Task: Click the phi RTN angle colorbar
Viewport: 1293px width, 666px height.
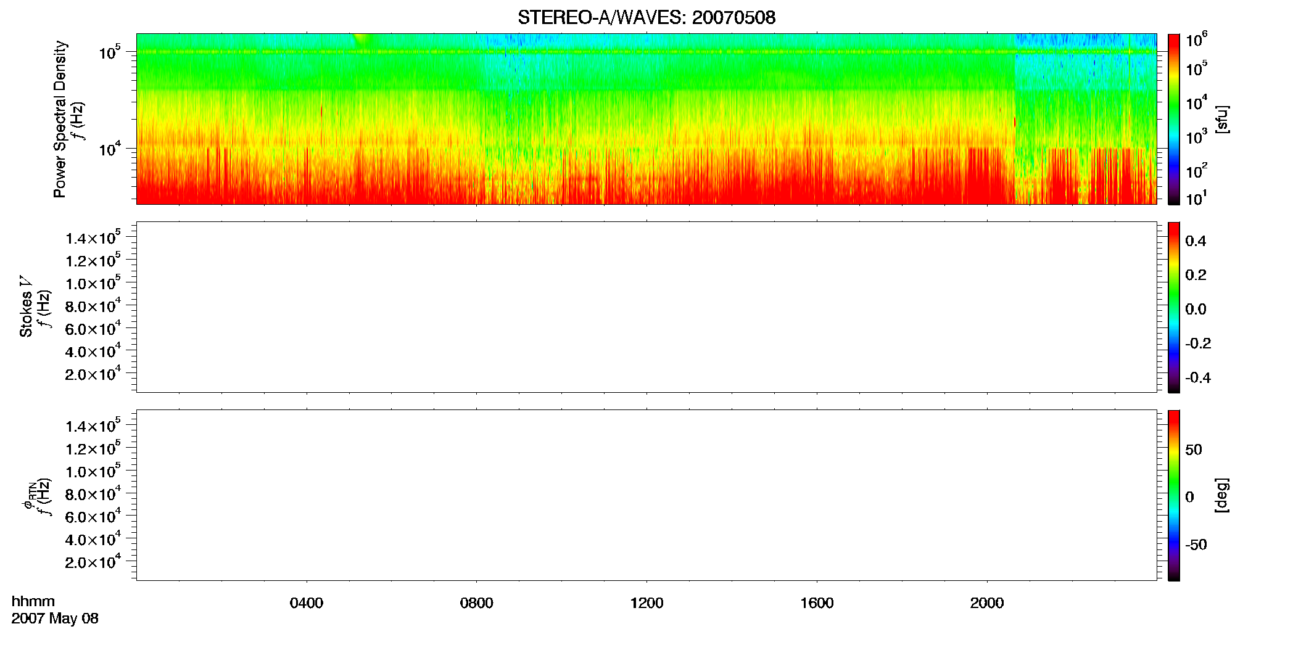Action: tap(1174, 495)
